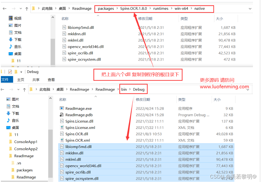Viewport: 261px width, 182px height.
Task: Select mklml.dll icon in the native folder
Action: click(64, 40)
